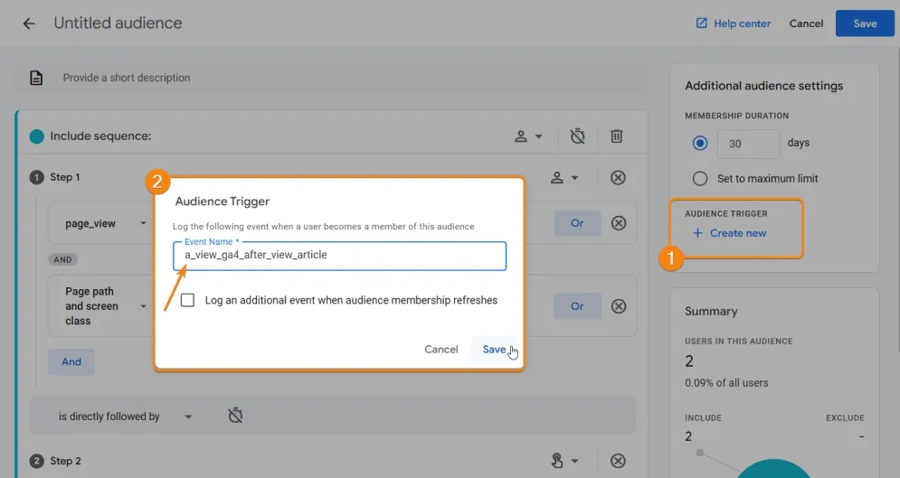Open Step 1 user scope dropdown
This screenshot has width=900, height=478.
[564, 178]
